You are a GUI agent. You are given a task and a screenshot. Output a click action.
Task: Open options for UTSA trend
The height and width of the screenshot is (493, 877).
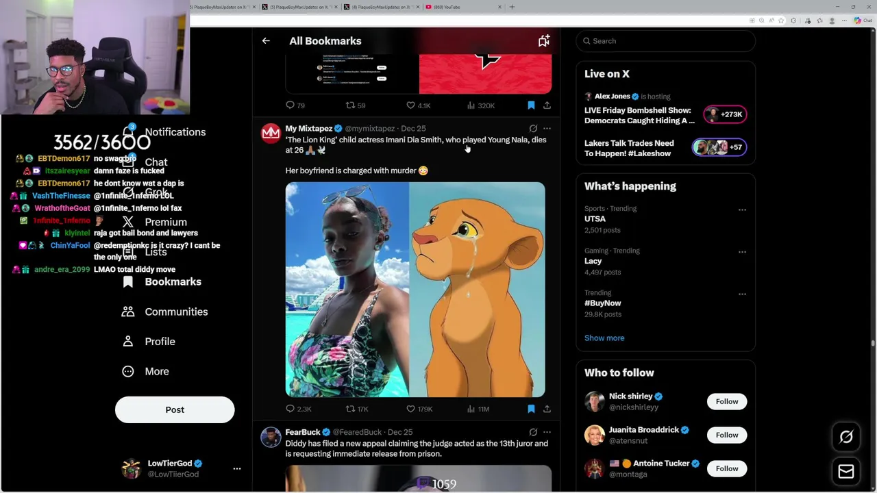coord(742,210)
